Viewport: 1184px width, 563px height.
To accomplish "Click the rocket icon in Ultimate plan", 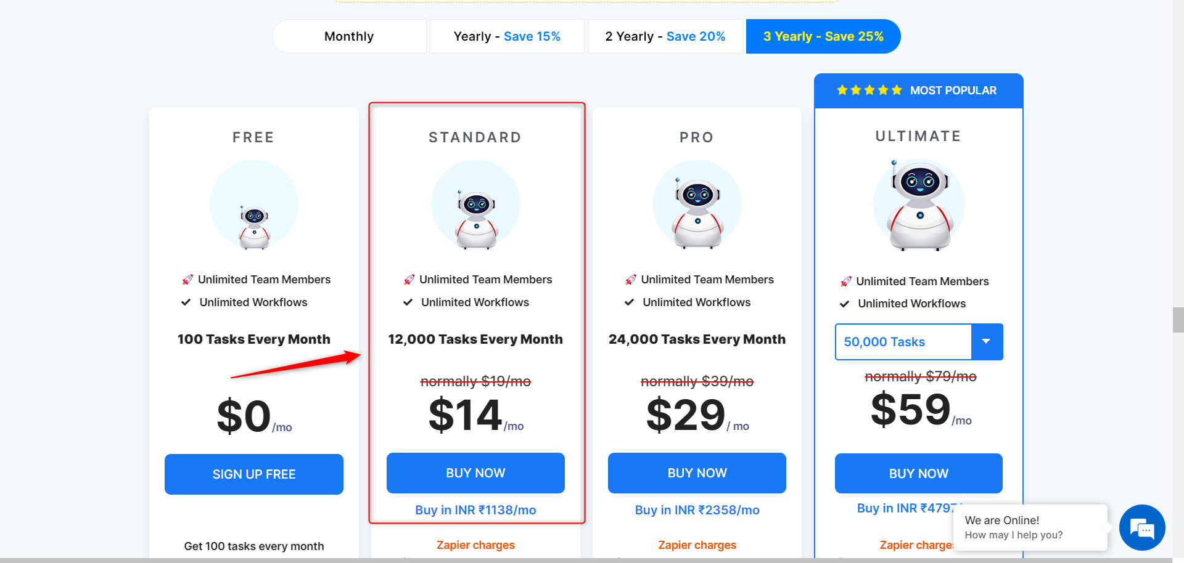I will point(846,281).
